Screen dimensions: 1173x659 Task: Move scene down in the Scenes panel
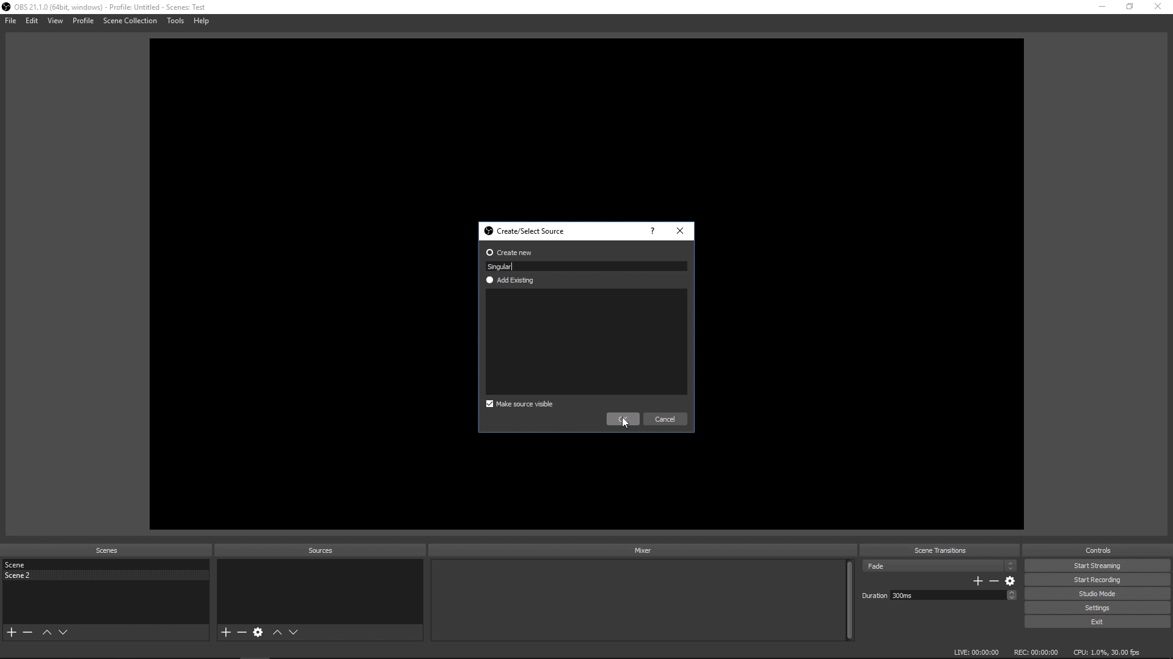[x=63, y=632]
